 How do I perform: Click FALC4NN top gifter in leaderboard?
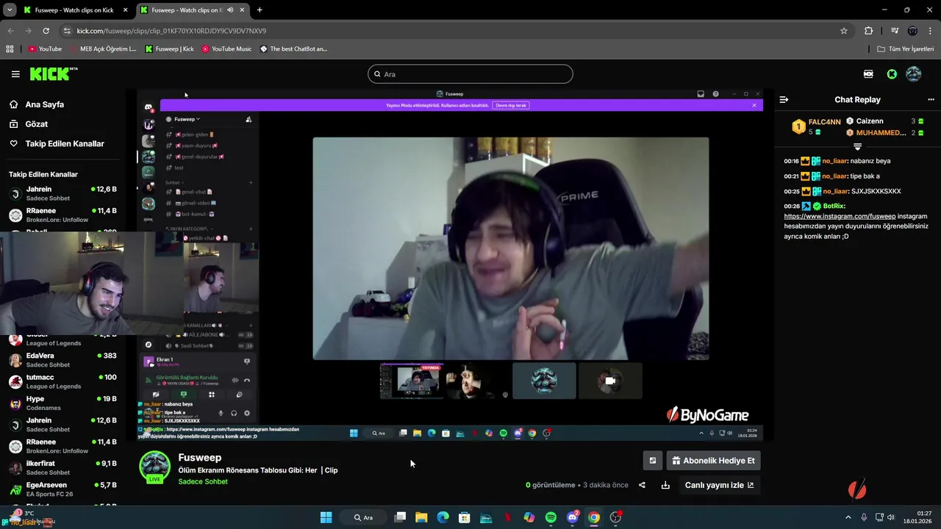click(x=824, y=122)
